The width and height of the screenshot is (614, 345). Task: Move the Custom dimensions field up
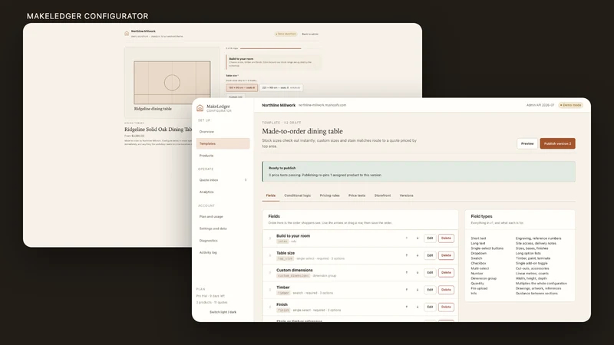[407, 273]
